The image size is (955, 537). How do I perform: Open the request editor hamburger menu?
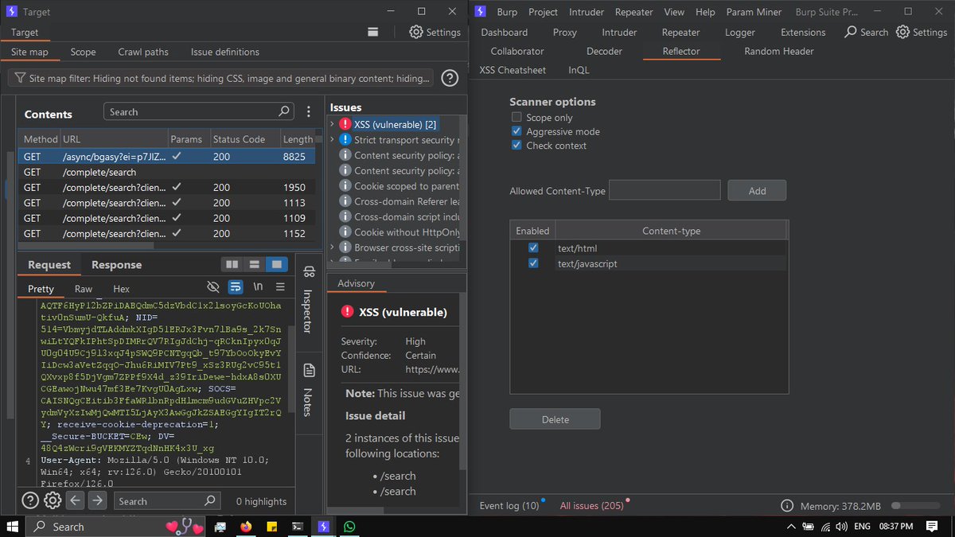pyautogui.click(x=280, y=286)
